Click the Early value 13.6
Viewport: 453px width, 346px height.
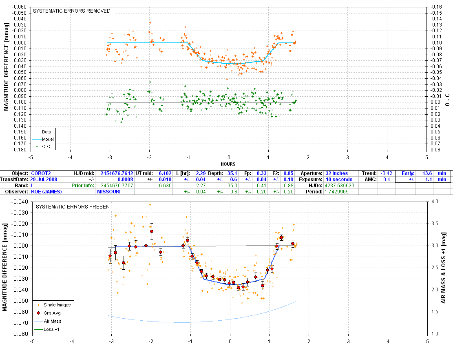point(427,173)
